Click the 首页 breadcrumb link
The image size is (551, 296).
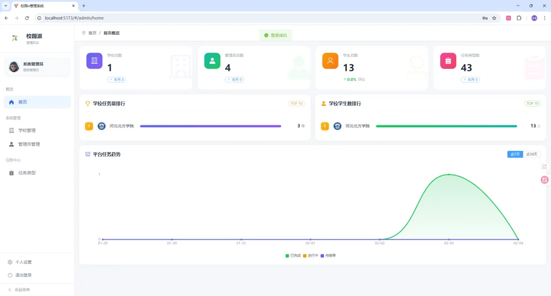[92, 33]
